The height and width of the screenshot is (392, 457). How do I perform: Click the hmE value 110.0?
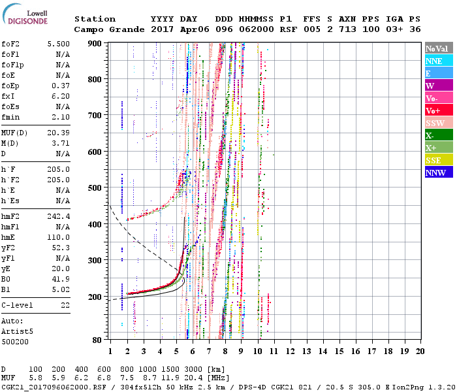58,237
